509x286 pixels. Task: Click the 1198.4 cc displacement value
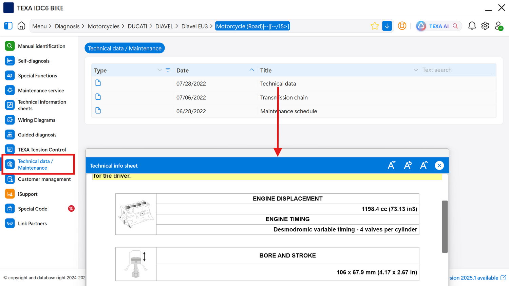389,209
